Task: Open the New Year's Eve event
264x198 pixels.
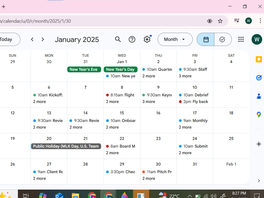Action: pos(84,69)
